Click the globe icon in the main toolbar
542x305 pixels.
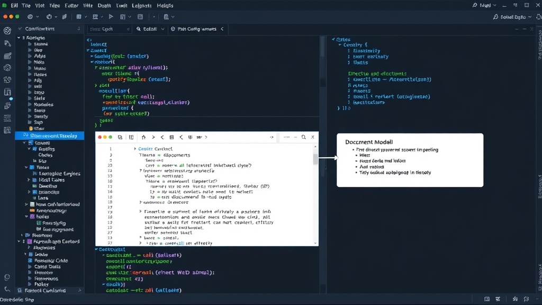tap(30, 16)
